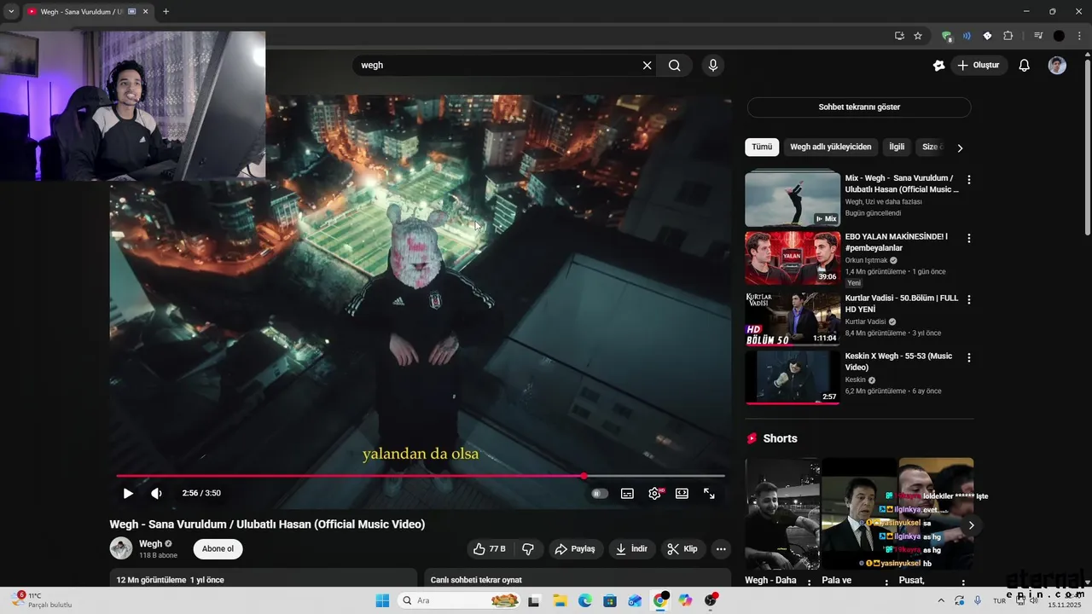This screenshot has width=1092, height=614.
Task: Show next filter chips arrow
Action: (960, 148)
